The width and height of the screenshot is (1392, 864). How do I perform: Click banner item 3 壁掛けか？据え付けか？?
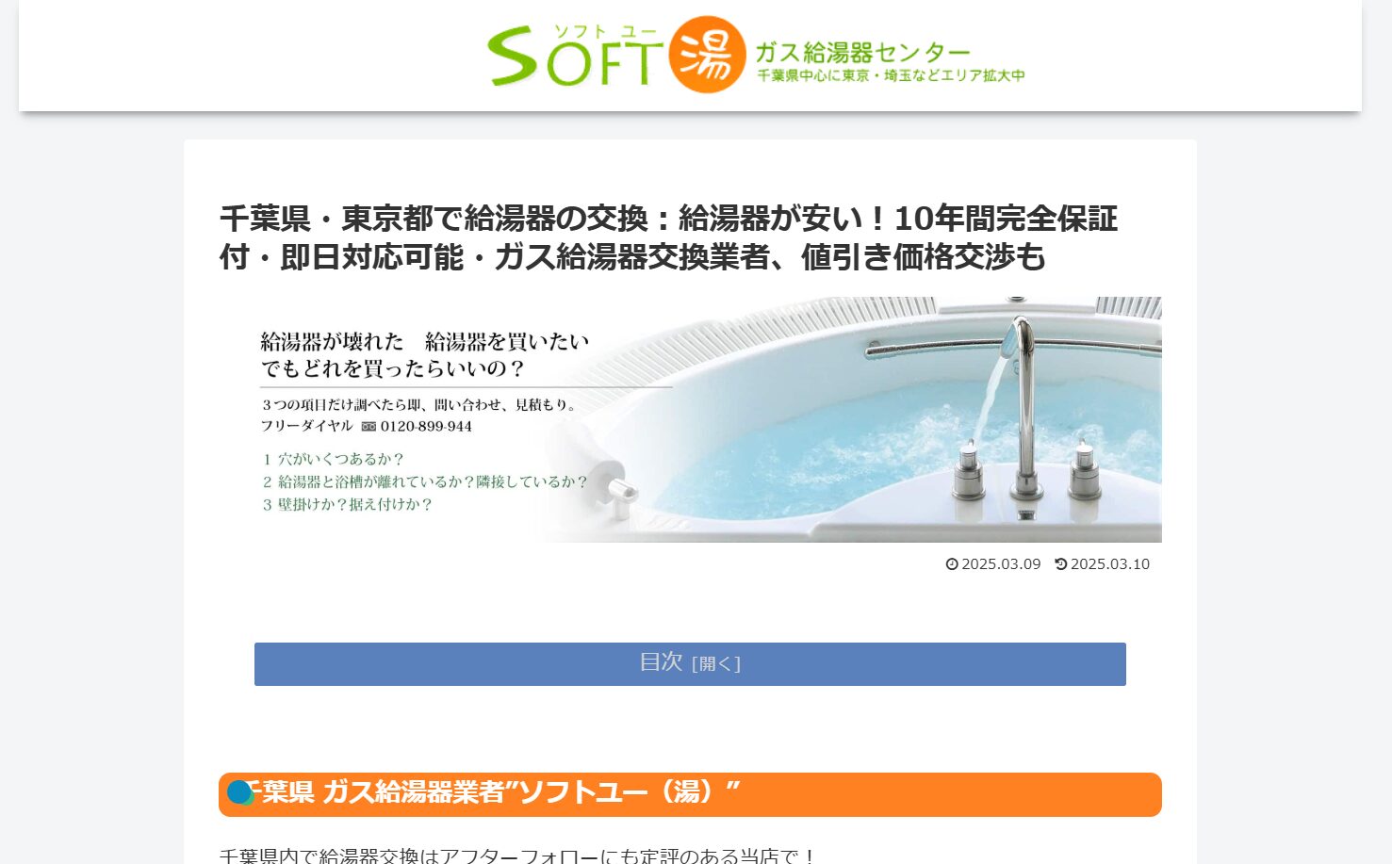tap(347, 504)
